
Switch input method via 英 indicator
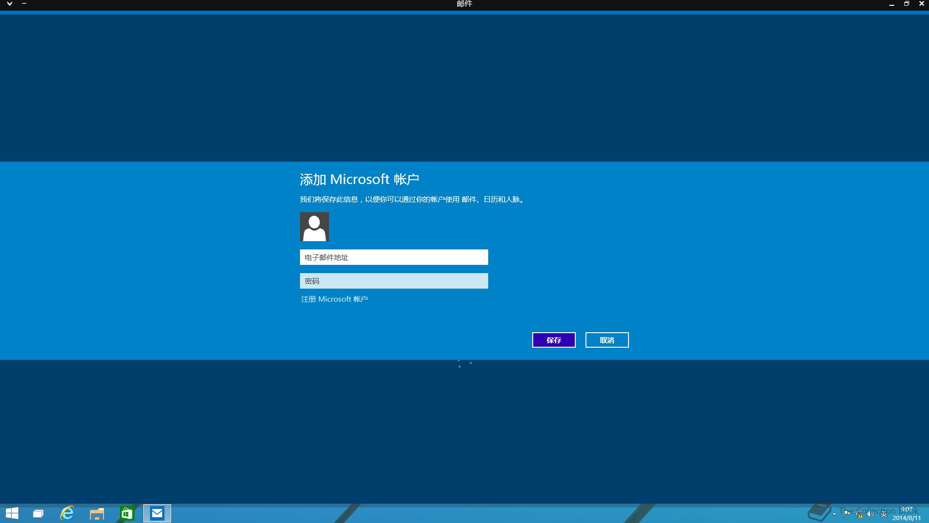(884, 514)
